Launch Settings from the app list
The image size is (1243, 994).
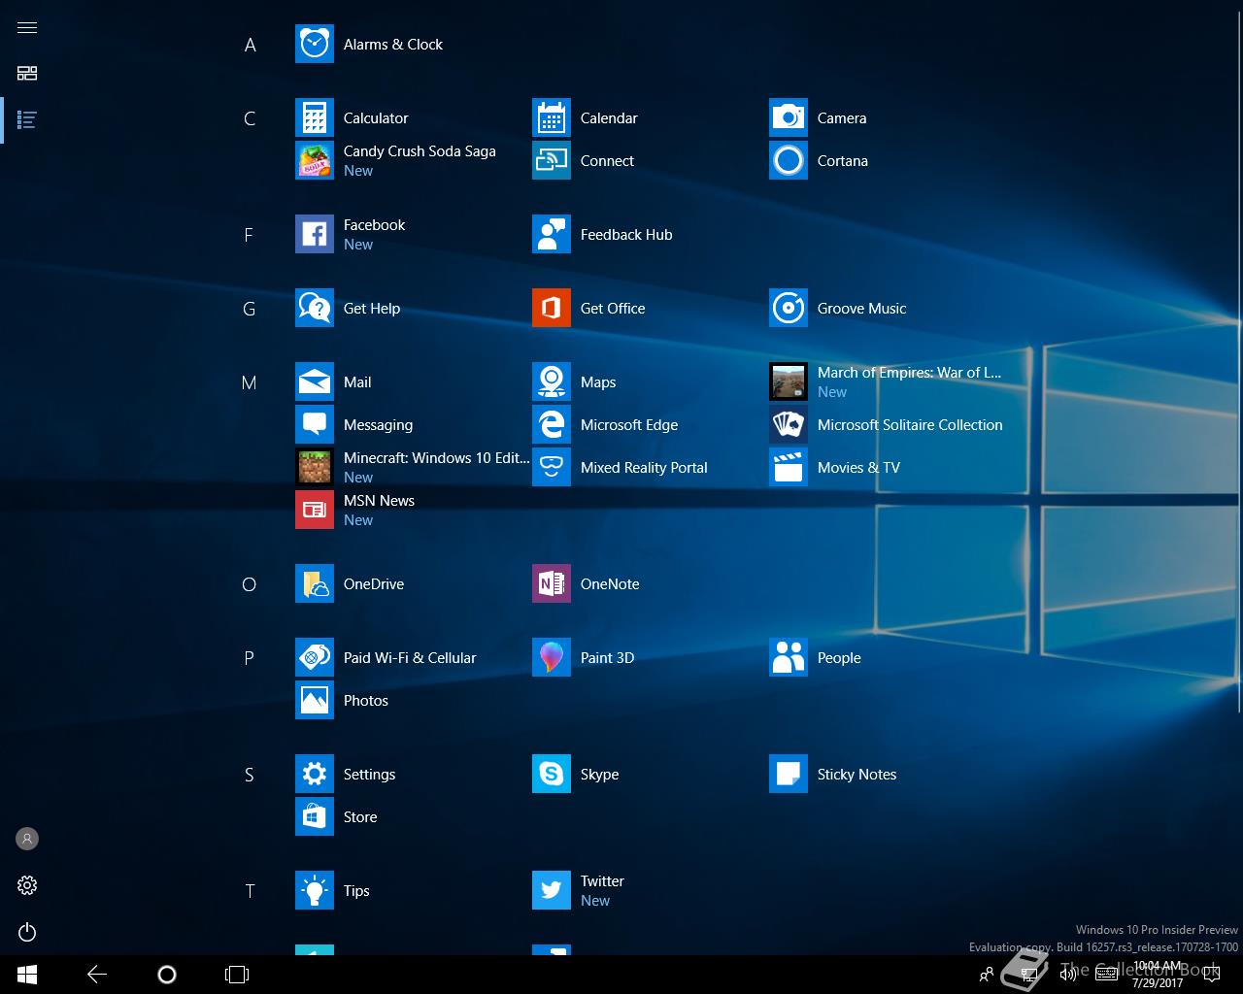click(x=315, y=775)
